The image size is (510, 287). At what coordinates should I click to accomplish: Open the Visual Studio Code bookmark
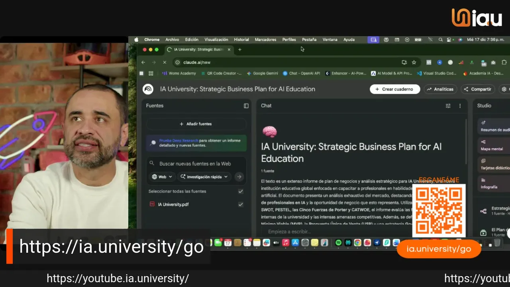click(437, 73)
